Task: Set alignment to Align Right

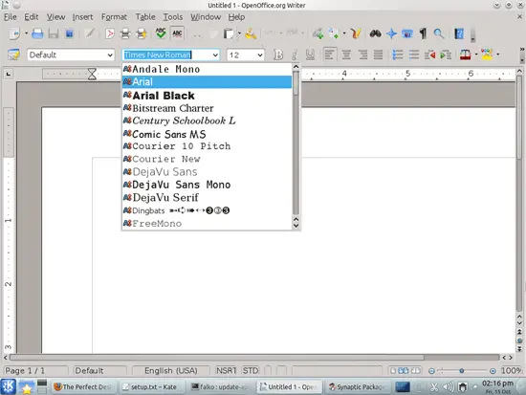Action: click(362, 55)
